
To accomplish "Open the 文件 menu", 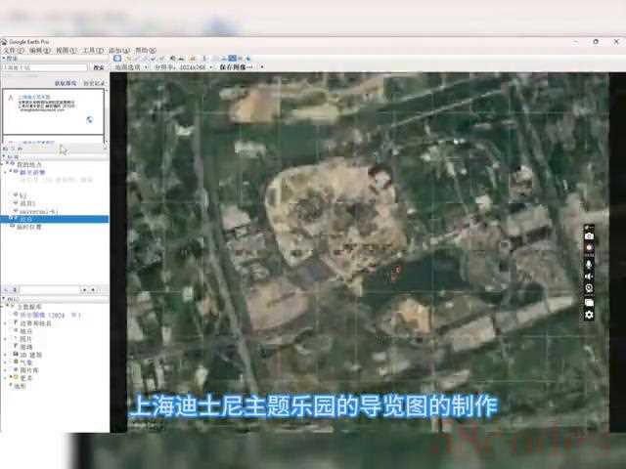I will [13, 51].
